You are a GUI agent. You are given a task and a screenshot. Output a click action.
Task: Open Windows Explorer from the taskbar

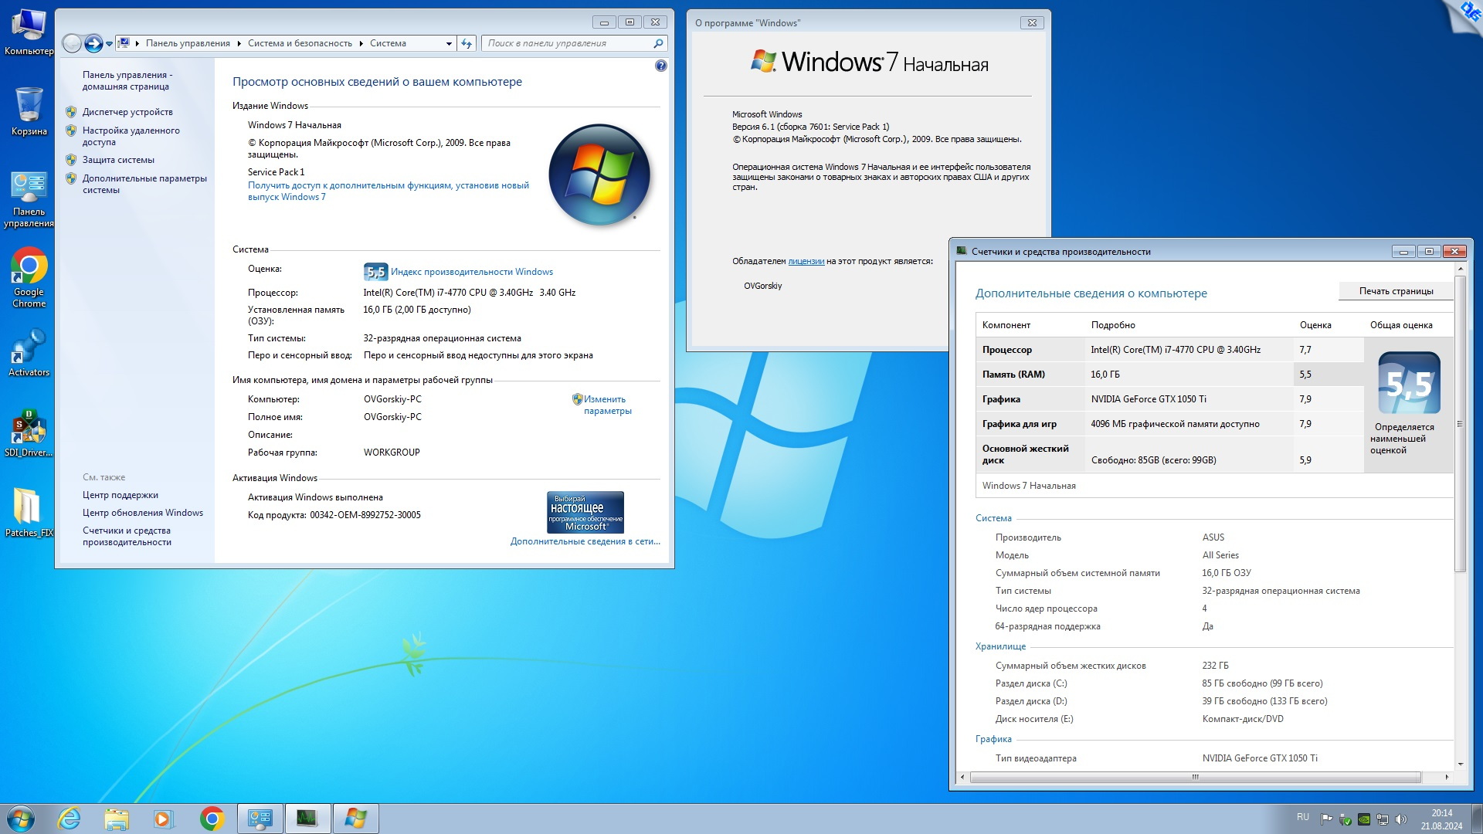(116, 819)
